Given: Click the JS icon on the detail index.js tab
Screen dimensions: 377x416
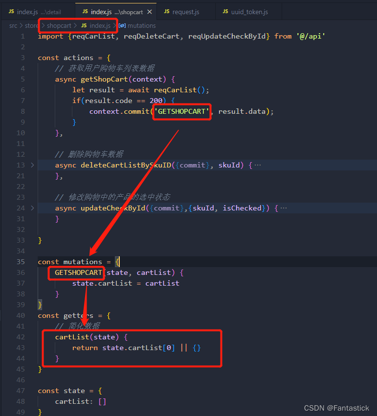Looking at the screenshot, I should tap(11, 11).
